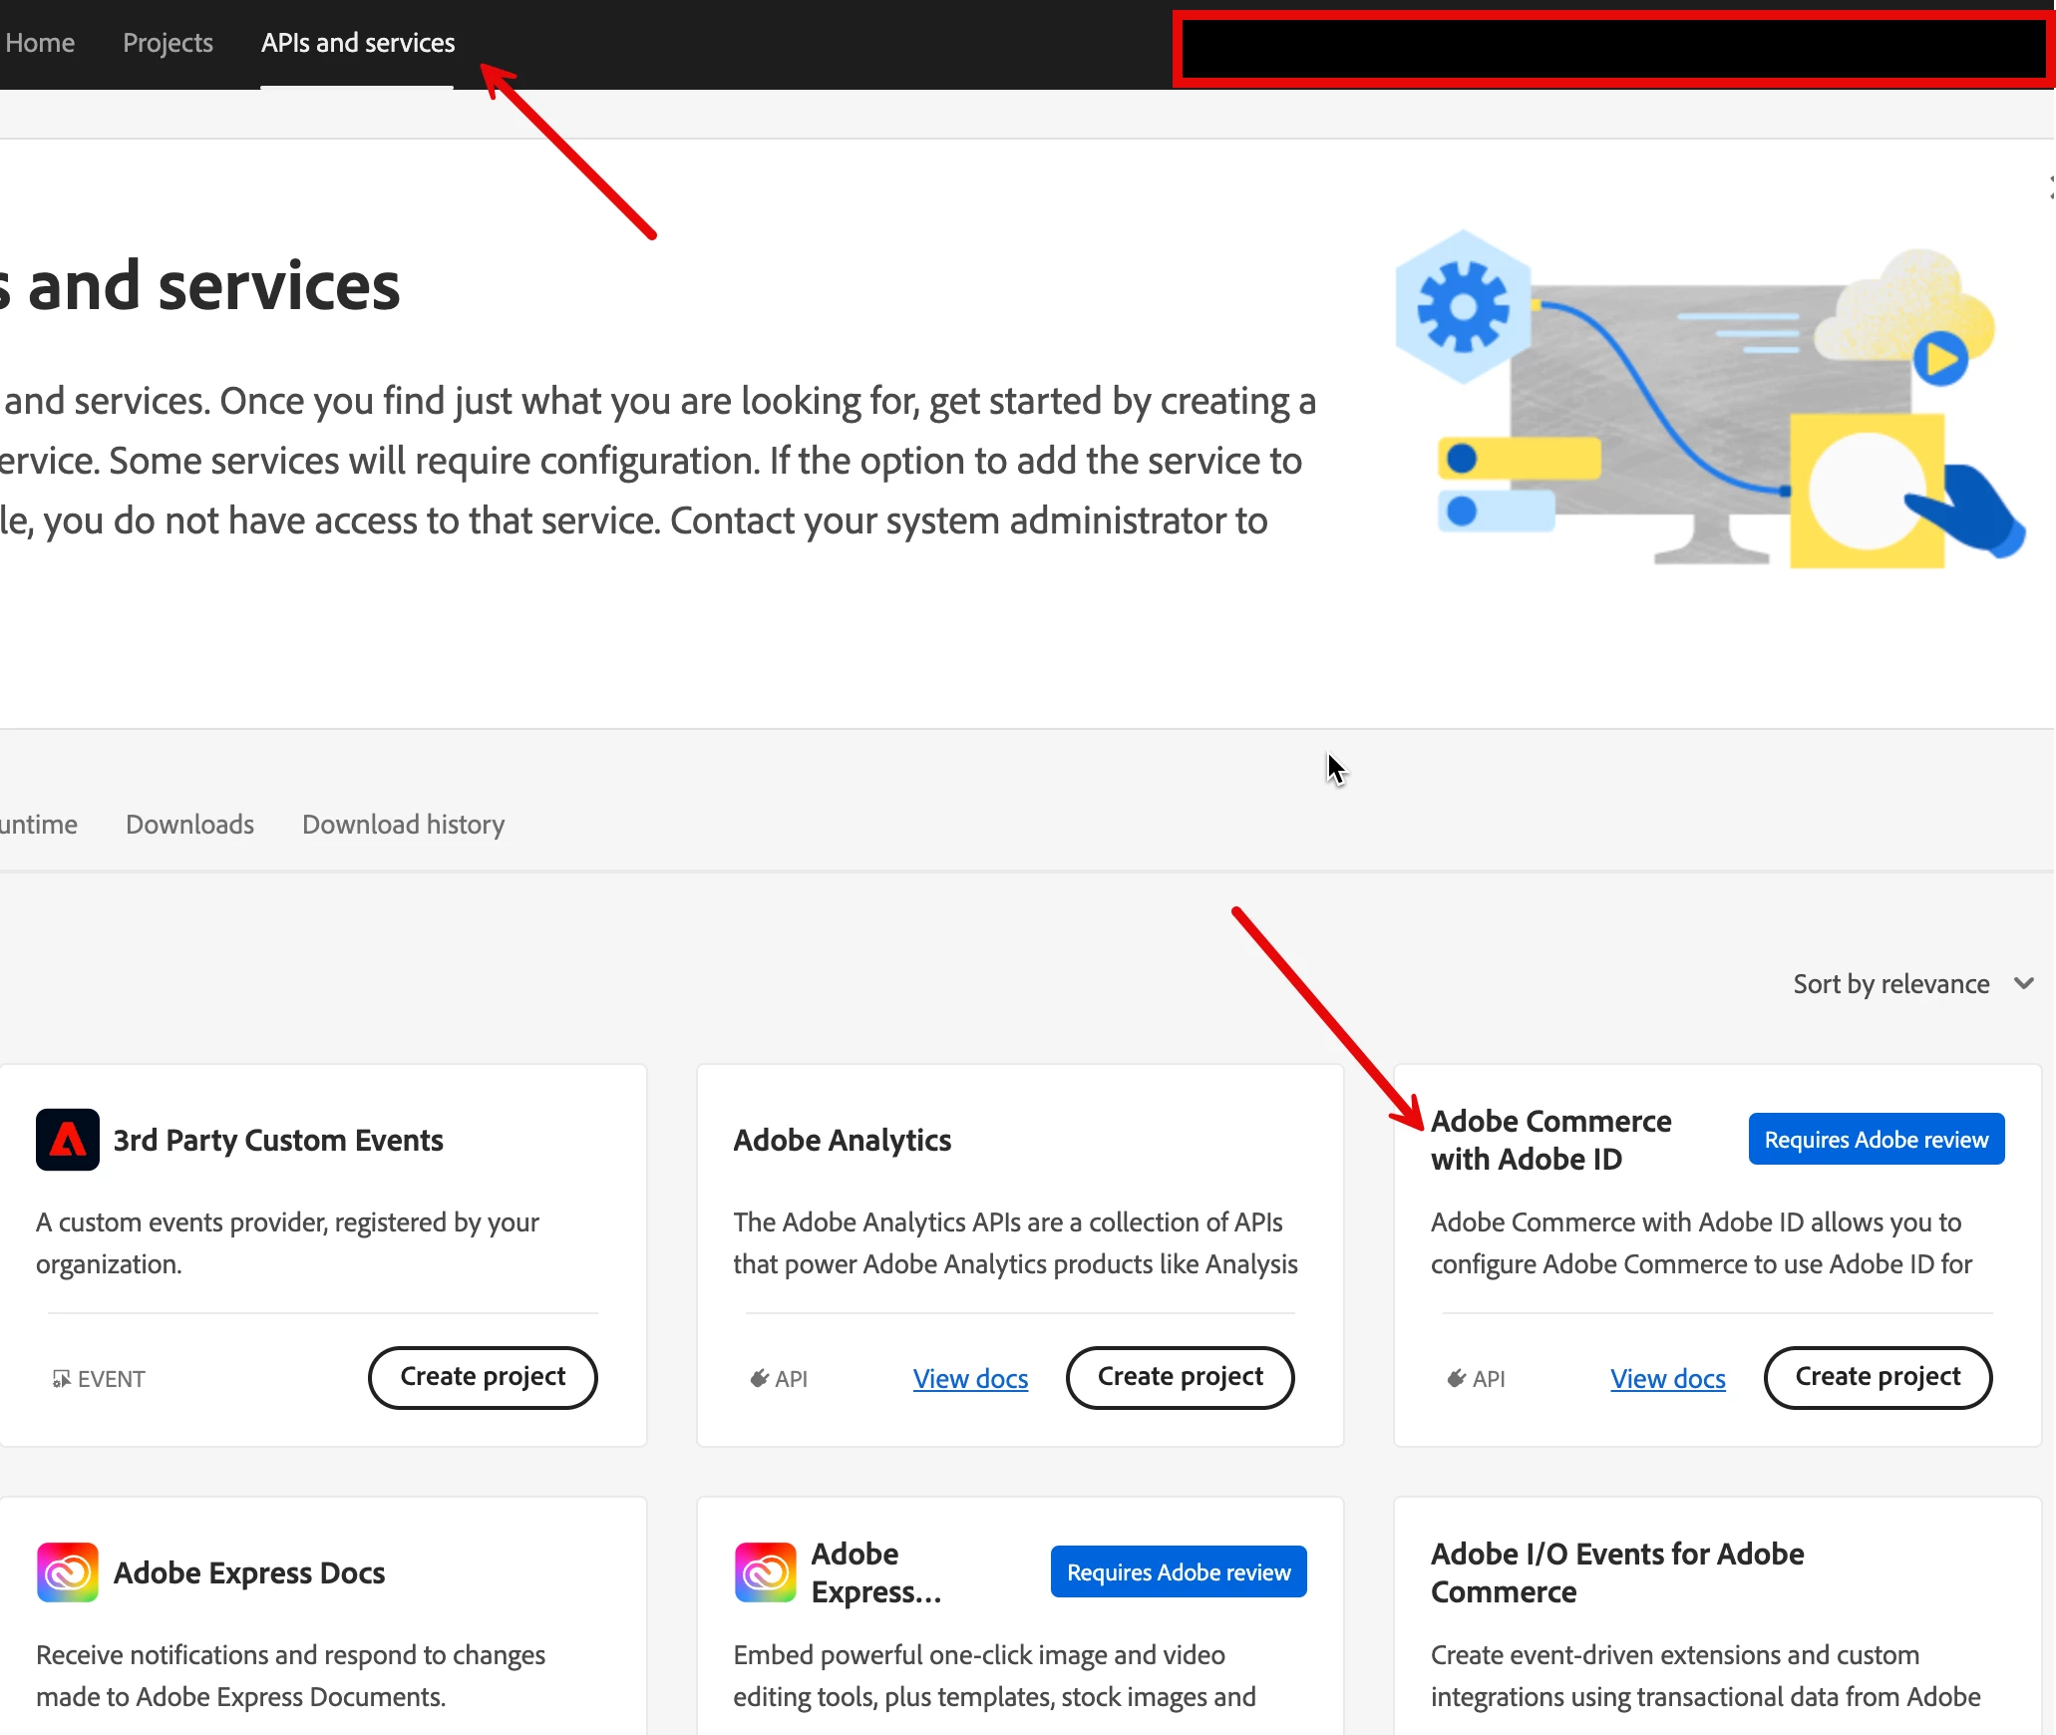Expand the Sort by relevance dropdown
The width and height of the screenshot is (2056, 1735).
coord(1891,984)
